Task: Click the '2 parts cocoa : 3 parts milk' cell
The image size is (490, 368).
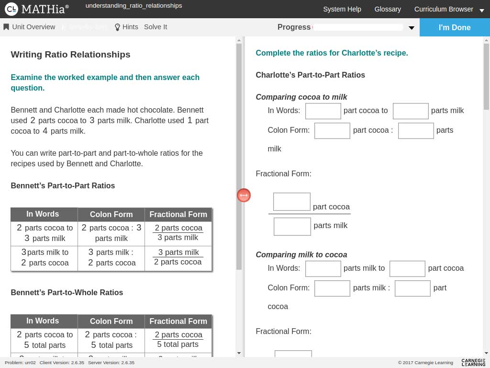Action: (x=111, y=233)
